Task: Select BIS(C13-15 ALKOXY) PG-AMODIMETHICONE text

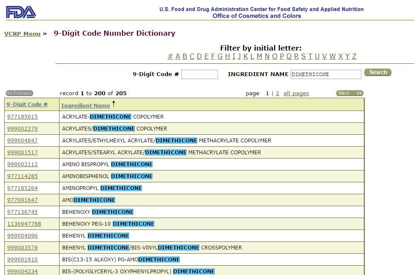Action: [x=121, y=259]
